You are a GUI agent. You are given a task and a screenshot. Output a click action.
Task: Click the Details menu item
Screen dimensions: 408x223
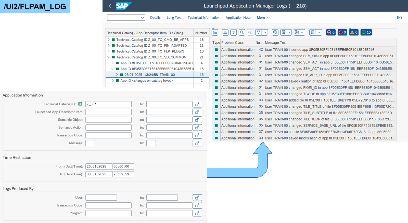pyautogui.click(x=155, y=18)
